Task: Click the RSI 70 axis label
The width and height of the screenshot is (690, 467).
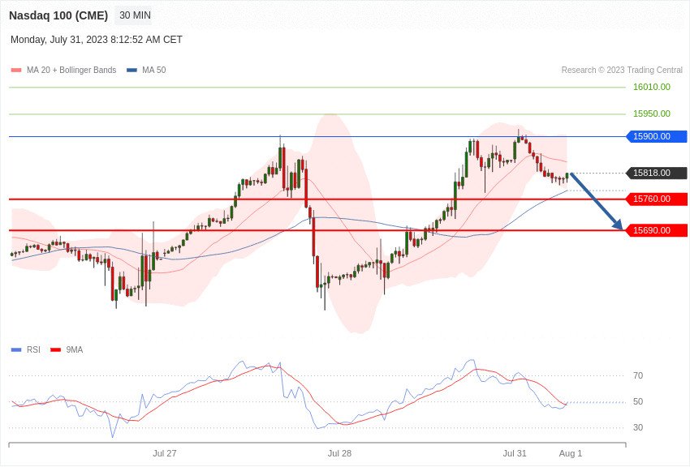Action: (x=638, y=375)
